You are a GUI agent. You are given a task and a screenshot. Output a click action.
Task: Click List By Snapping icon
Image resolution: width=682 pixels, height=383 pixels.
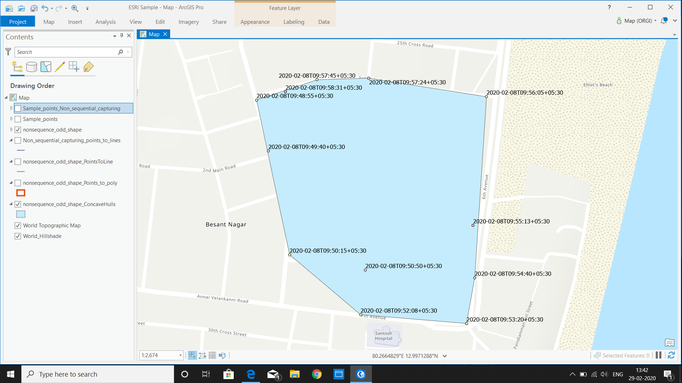pyautogui.click(x=74, y=67)
